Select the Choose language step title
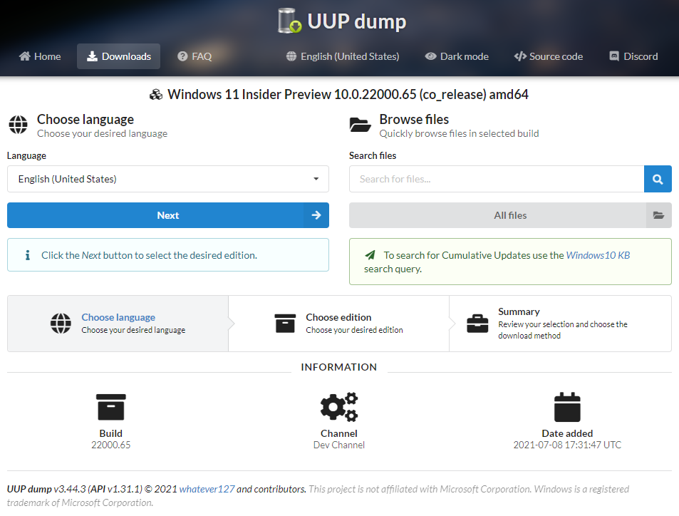Screen dimensions: 679x516 pos(118,317)
